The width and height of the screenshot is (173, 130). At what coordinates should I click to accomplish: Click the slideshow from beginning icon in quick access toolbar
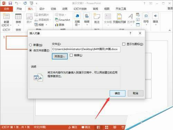(31, 3)
